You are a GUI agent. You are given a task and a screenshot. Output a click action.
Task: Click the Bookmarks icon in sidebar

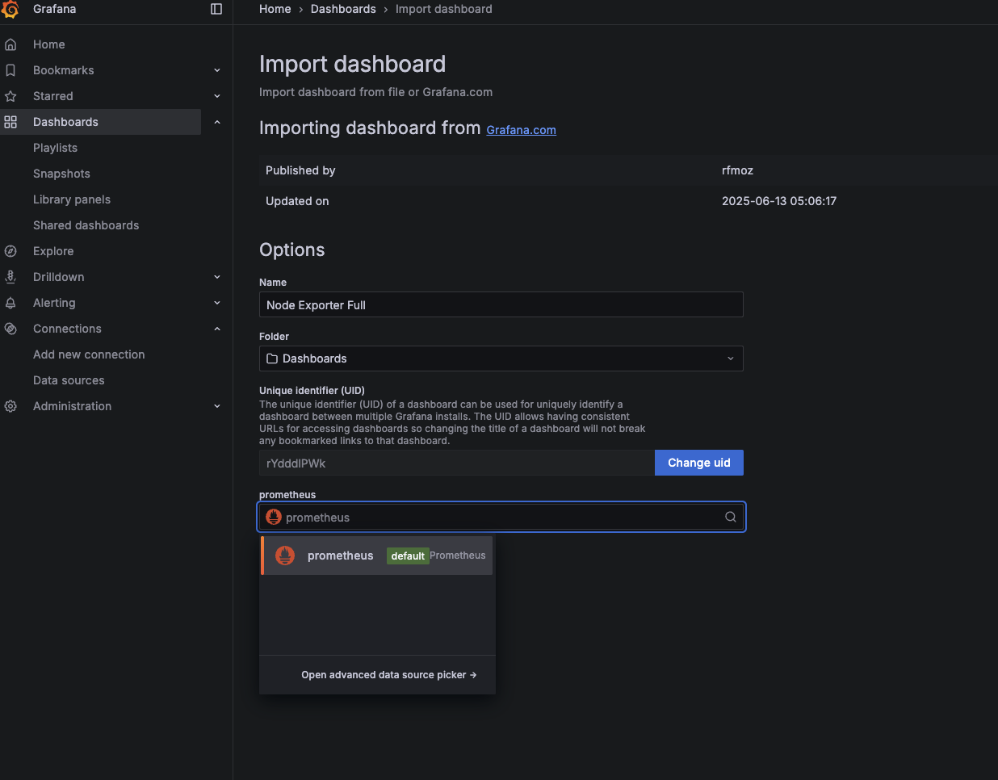(10, 70)
